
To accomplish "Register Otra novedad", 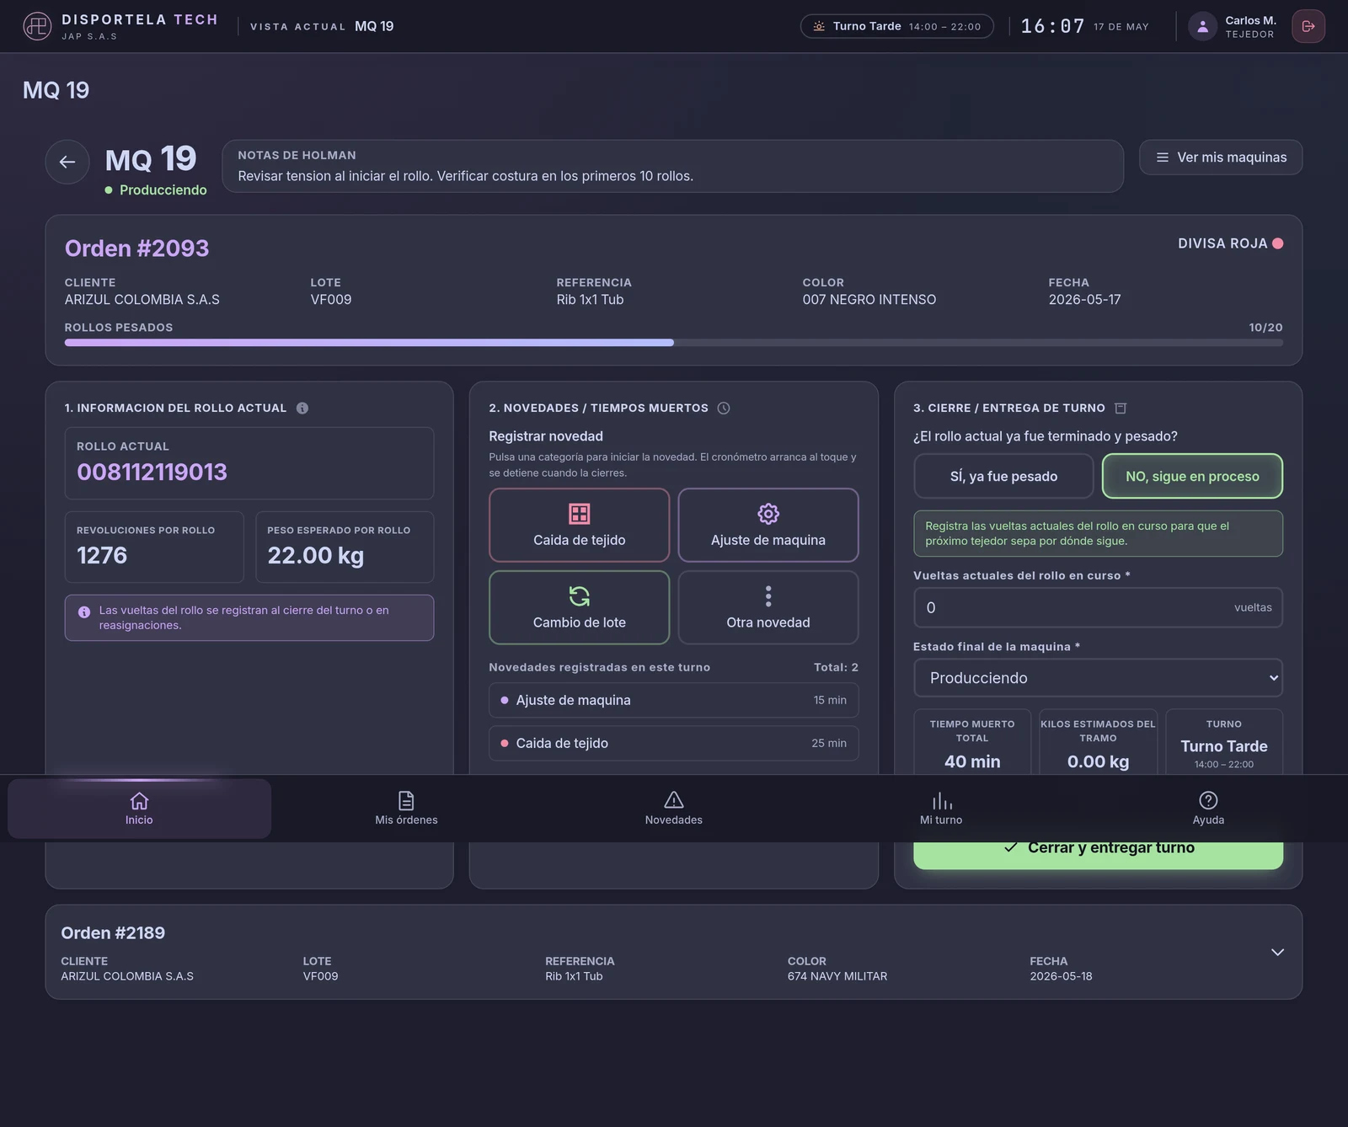I will click(768, 607).
